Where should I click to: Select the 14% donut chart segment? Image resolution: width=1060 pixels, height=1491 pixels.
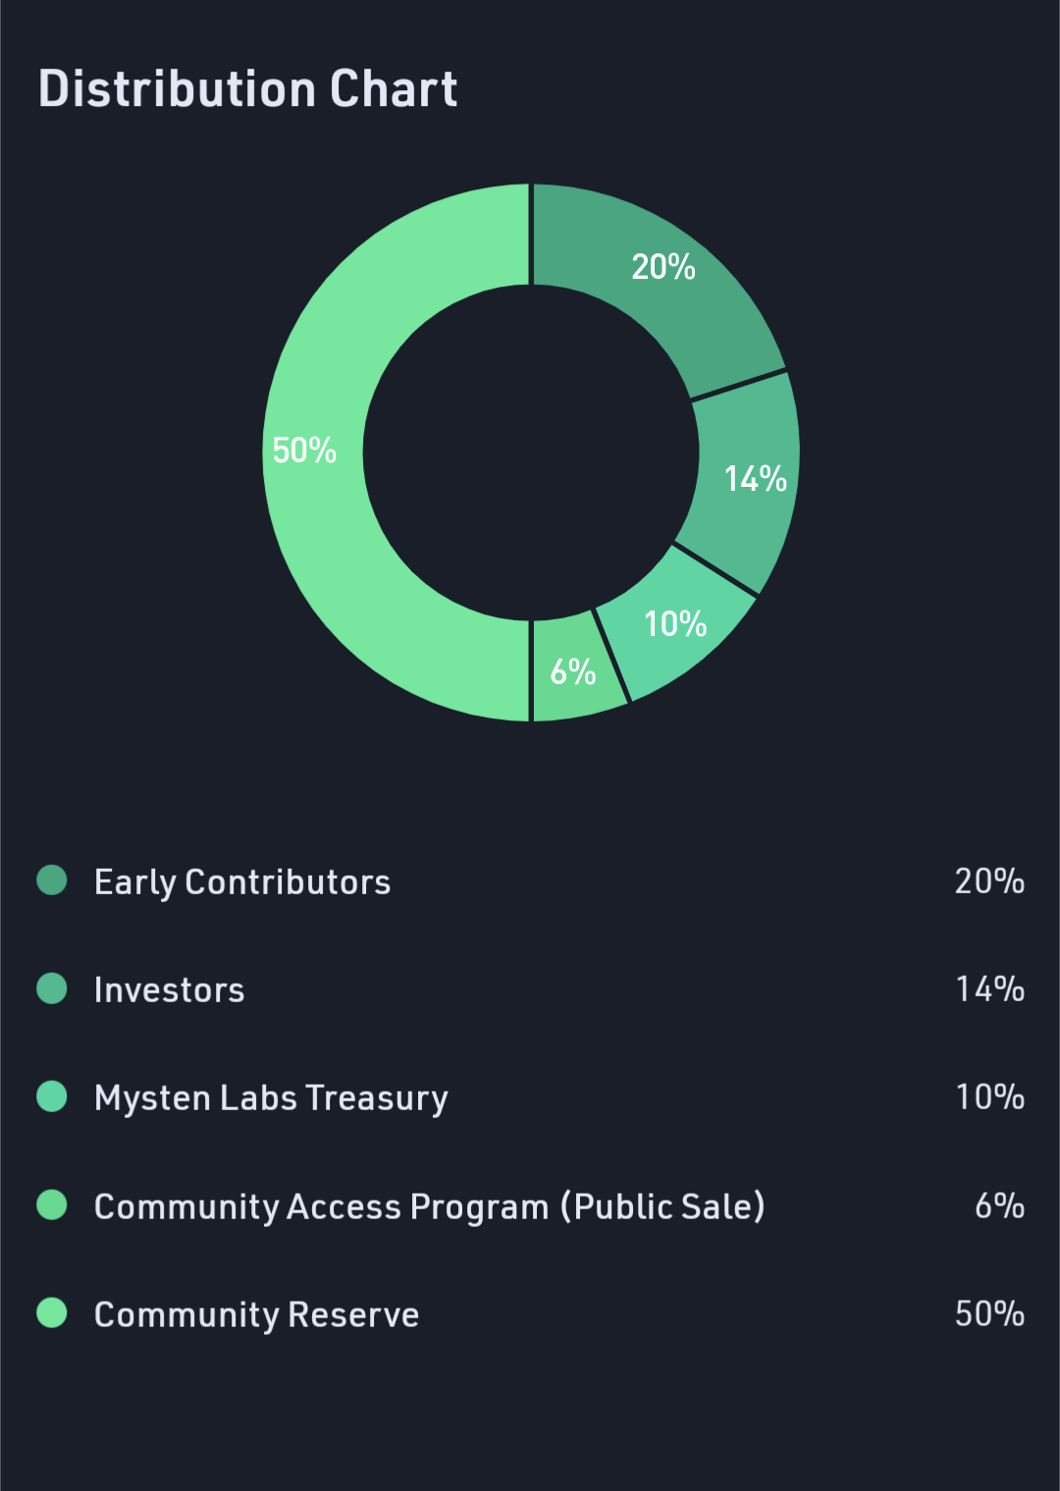[x=748, y=481]
